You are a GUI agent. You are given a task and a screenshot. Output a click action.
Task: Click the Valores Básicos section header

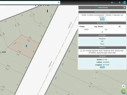click(x=102, y=23)
